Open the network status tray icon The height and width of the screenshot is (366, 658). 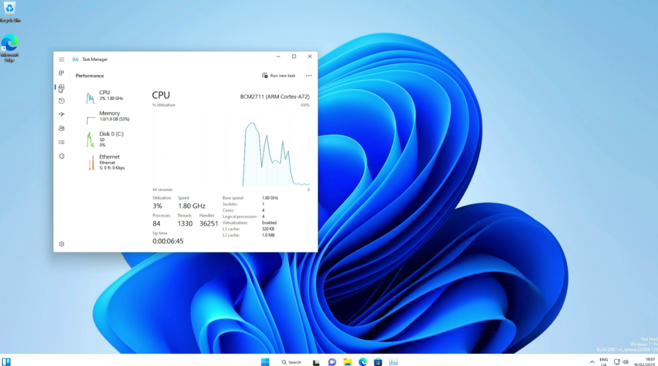pos(617,362)
